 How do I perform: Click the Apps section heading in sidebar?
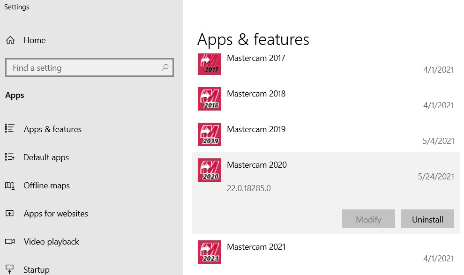[15, 95]
